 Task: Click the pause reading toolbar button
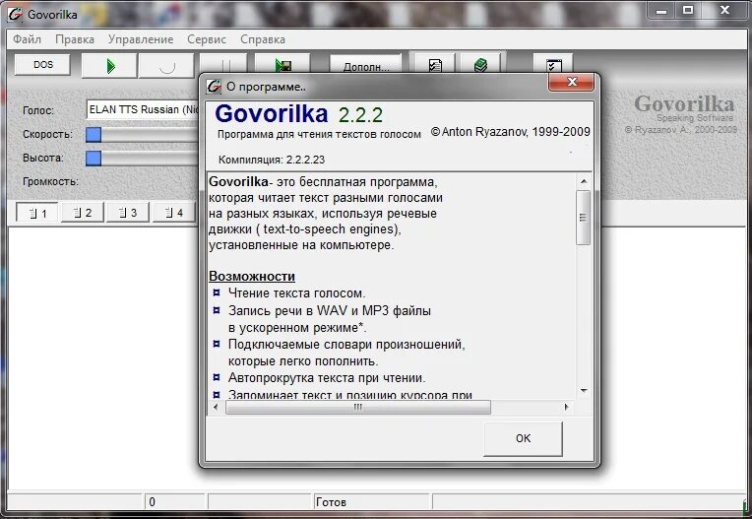[x=223, y=65]
